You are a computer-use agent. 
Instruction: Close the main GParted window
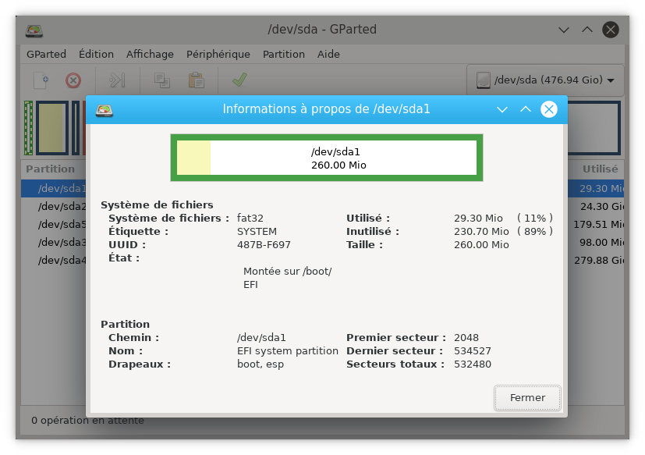click(x=611, y=30)
